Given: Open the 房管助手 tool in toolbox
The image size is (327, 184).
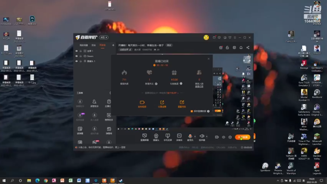Looking at the screenshot, I should [94, 103].
